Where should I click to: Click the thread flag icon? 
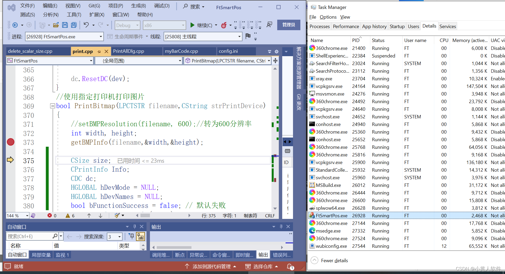click(248, 36)
